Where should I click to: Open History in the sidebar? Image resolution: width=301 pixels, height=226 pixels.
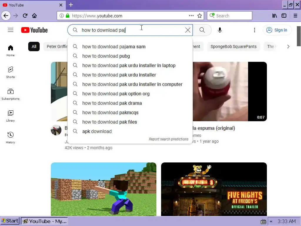pyautogui.click(x=11, y=138)
